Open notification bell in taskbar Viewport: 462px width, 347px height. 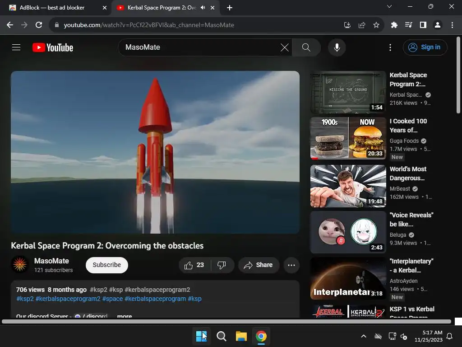coord(449,336)
